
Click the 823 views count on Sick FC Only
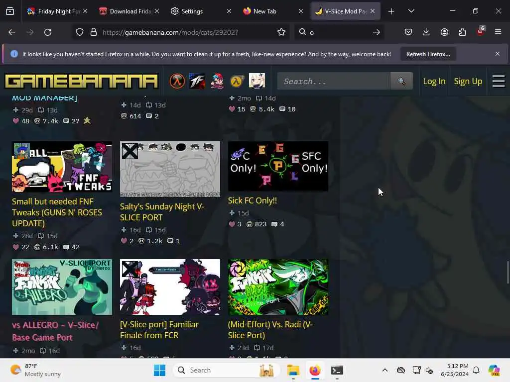tap(257, 224)
